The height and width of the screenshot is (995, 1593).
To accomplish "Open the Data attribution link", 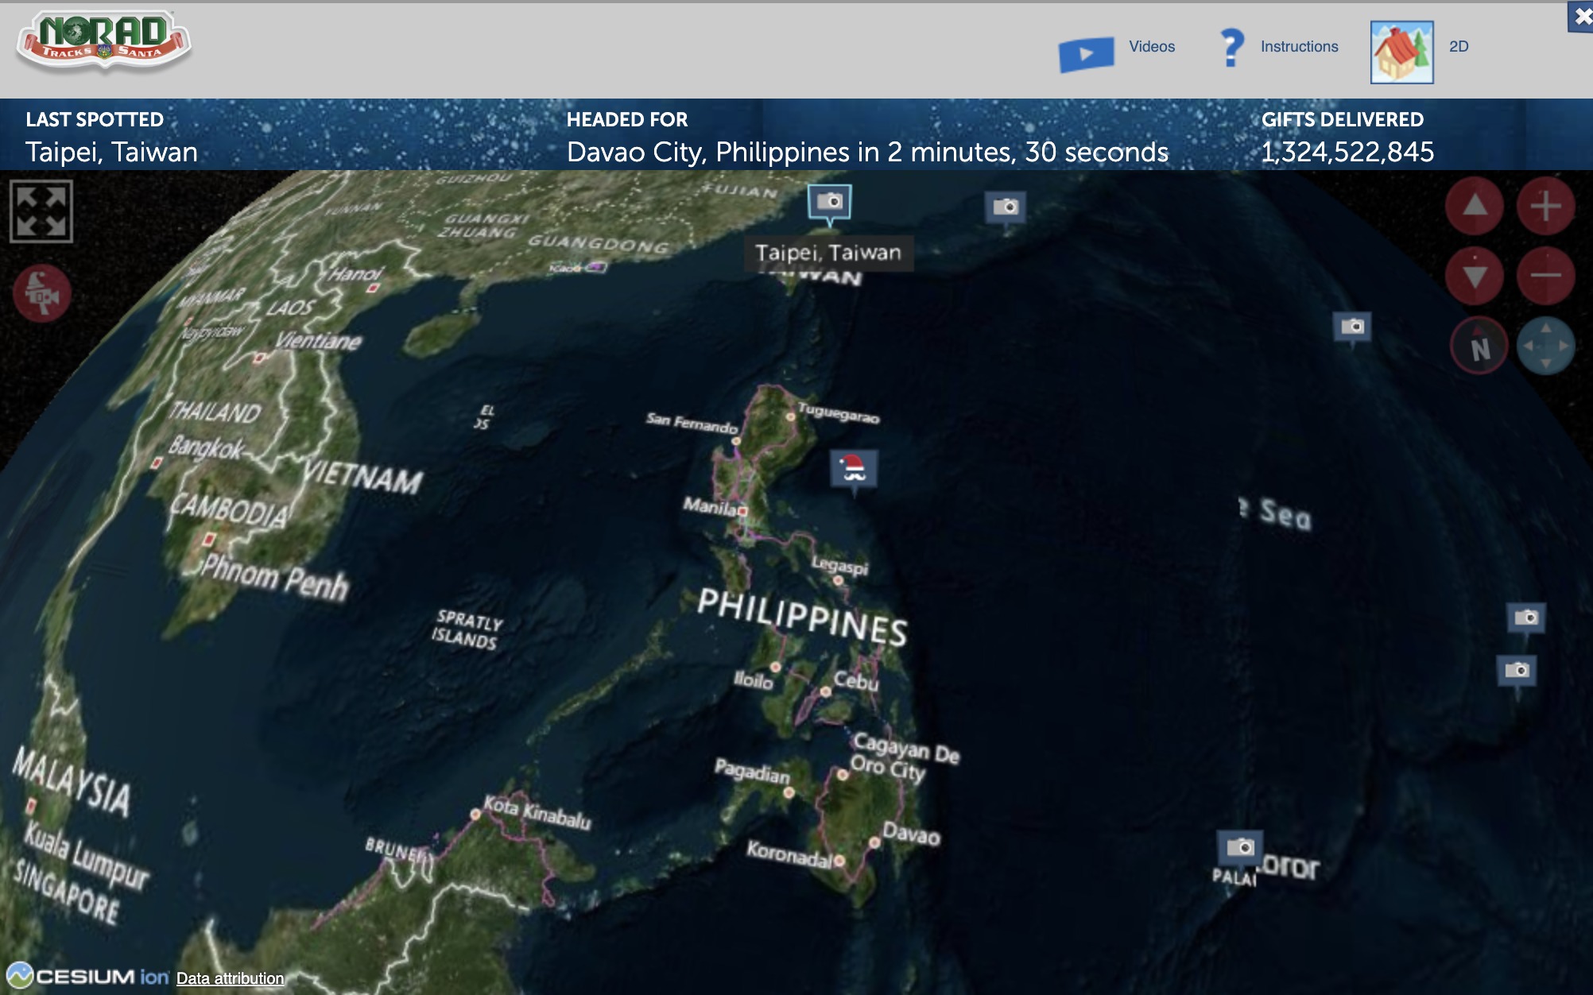I will (230, 978).
